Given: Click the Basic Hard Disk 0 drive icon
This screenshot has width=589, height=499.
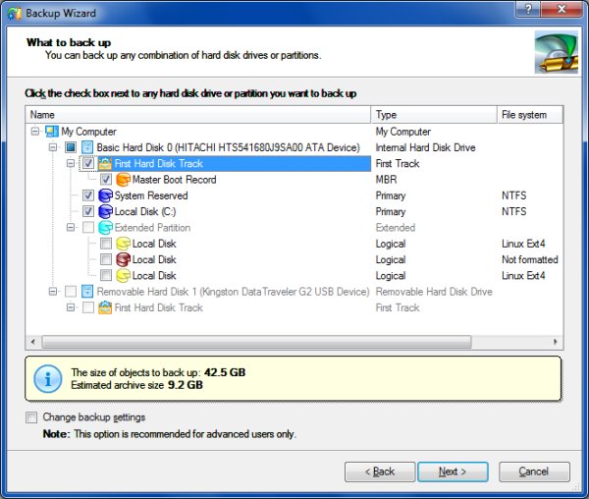Looking at the screenshot, I should [87, 147].
